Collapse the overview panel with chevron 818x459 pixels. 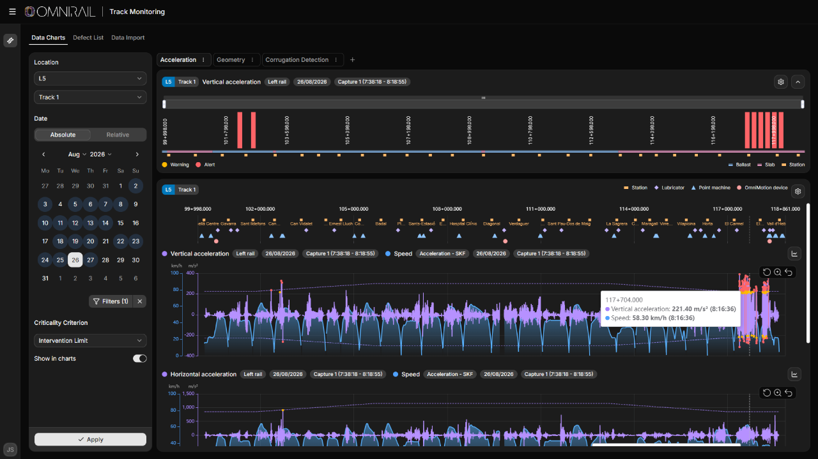798,82
